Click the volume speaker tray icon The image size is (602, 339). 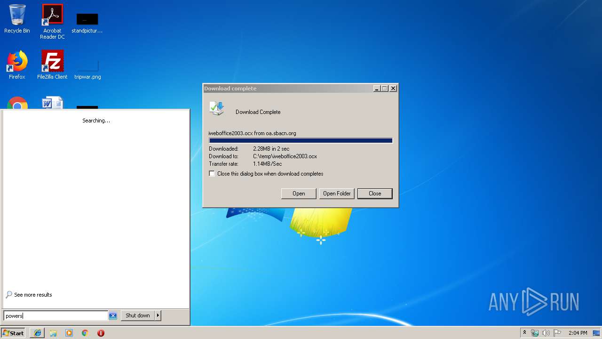coord(546,333)
